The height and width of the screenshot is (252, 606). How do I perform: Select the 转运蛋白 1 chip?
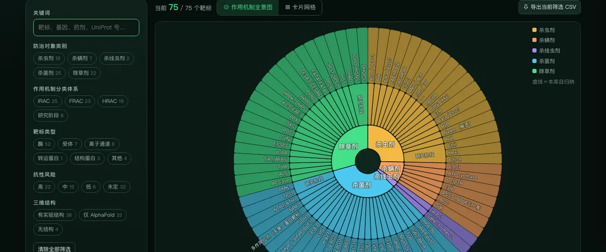(50, 158)
